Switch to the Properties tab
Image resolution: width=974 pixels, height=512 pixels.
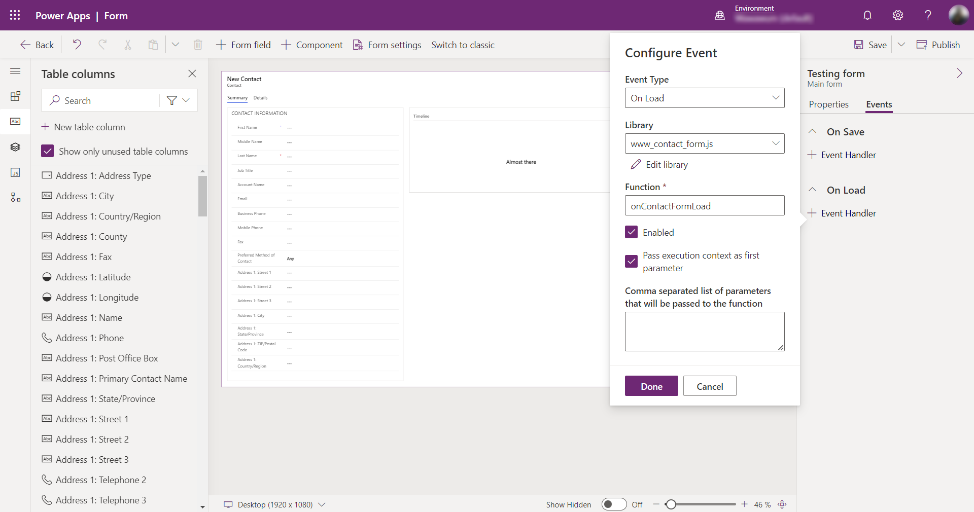(x=828, y=104)
